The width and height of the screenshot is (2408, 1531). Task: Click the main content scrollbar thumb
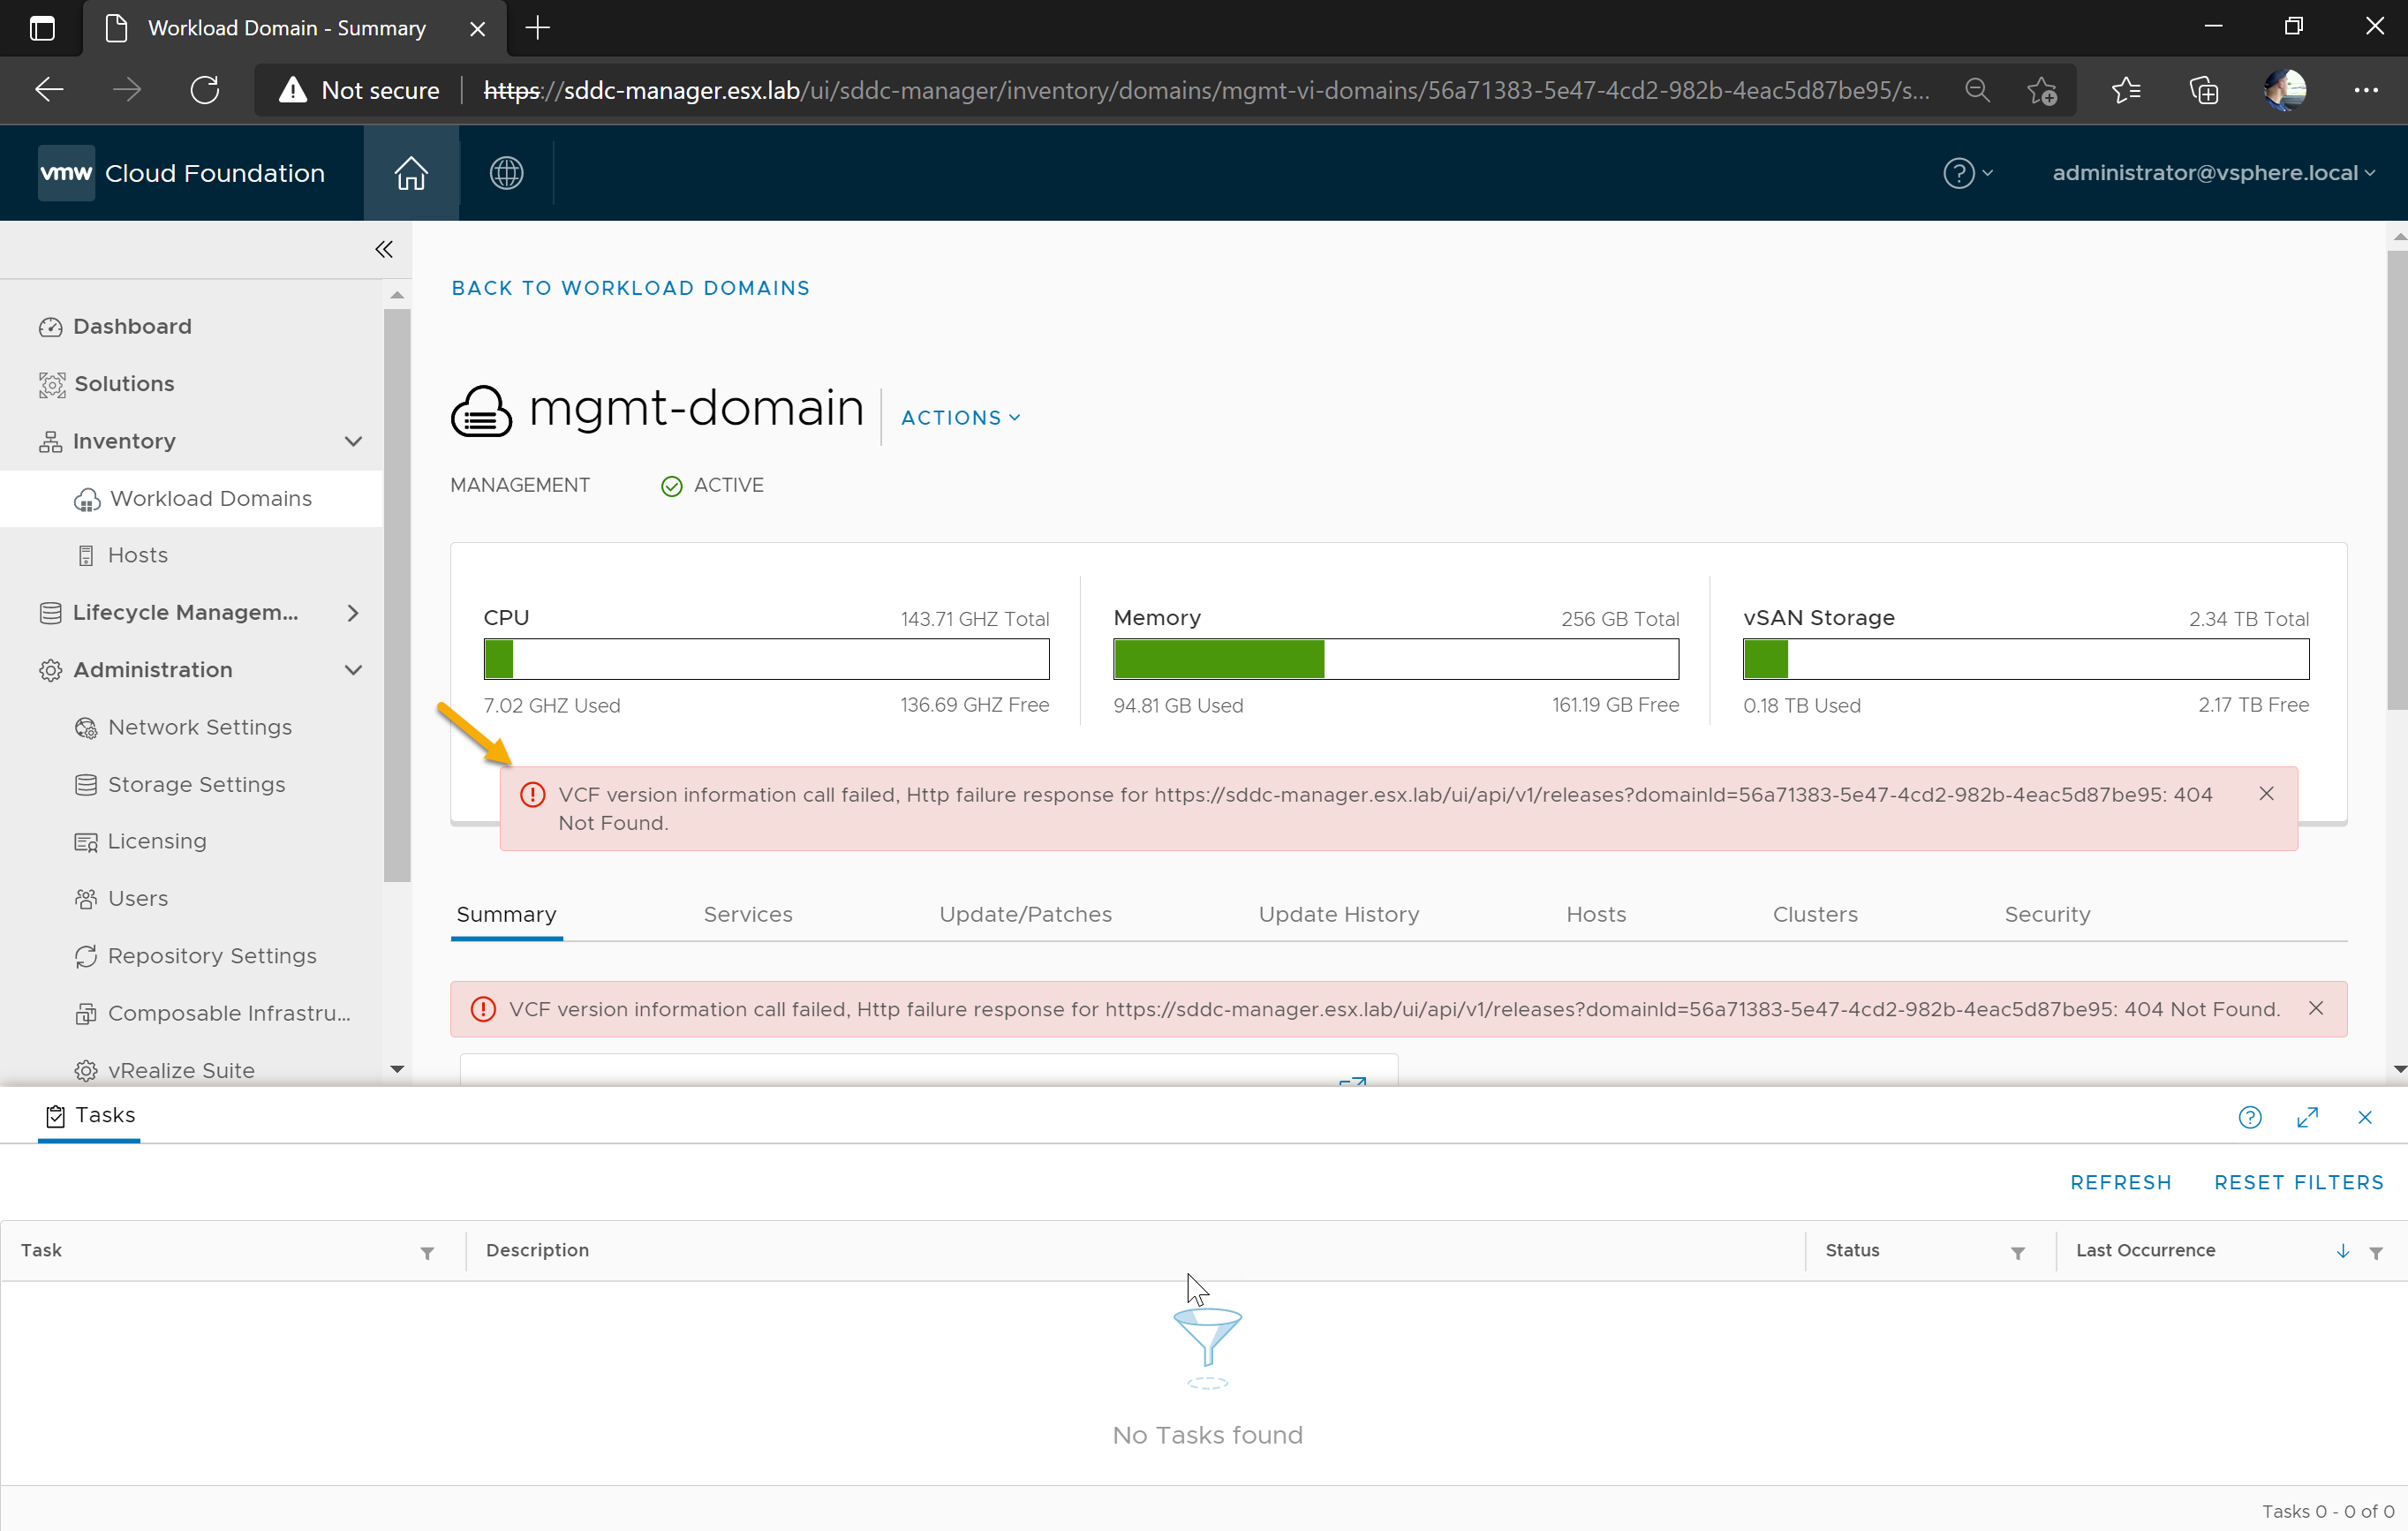click(2397, 480)
